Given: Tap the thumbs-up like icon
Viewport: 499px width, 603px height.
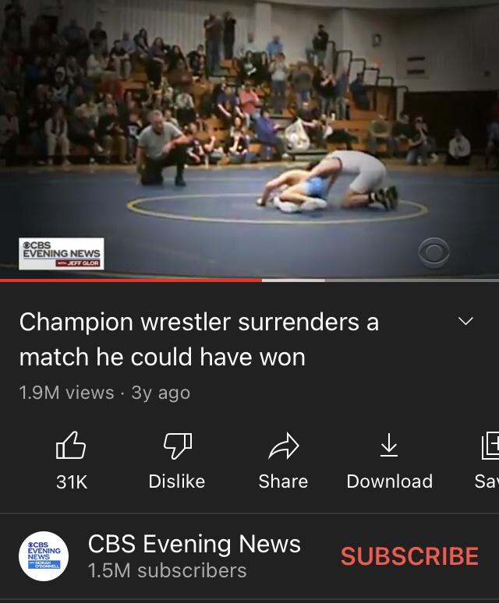Looking at the screenshot, I should [71, 445].
